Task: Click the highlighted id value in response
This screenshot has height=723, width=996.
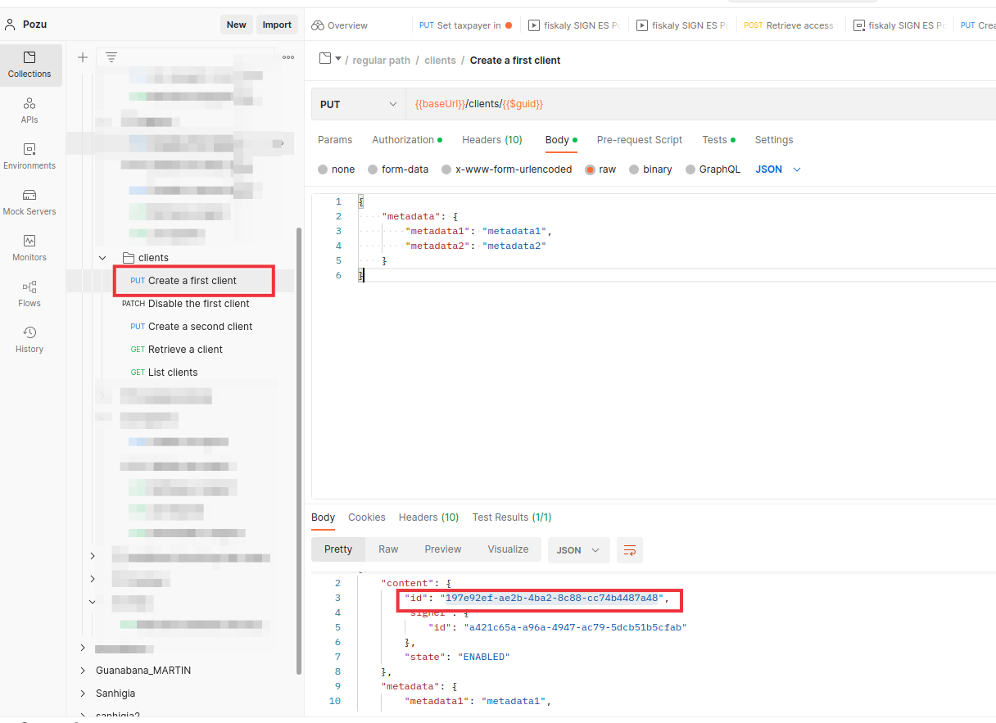Action: 552,598
